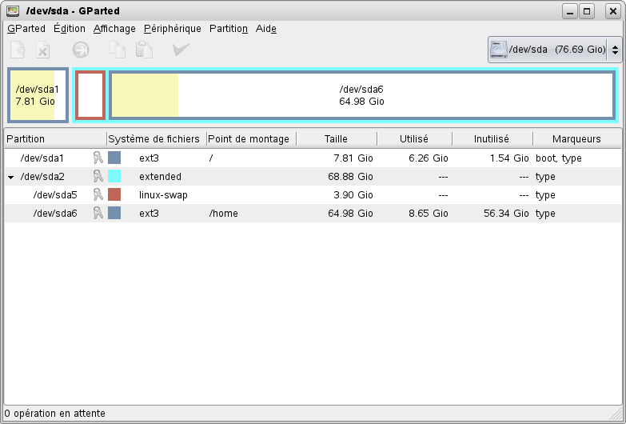The image size is (626, 424).
Task: Click the Copy partition toolbar icon
Action: [118, 50]
